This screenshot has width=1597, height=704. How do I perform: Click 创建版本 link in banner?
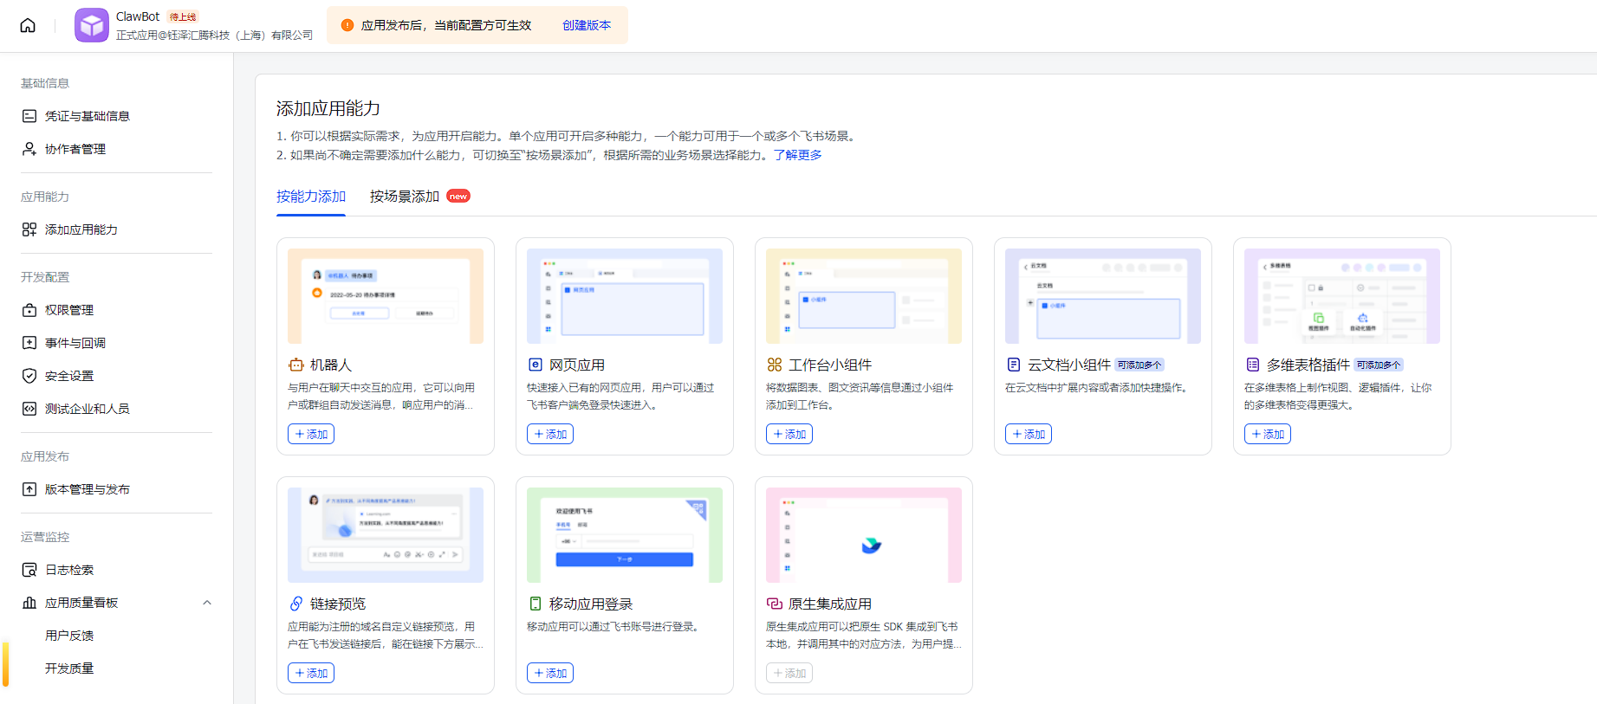click(x=587, y=25)
